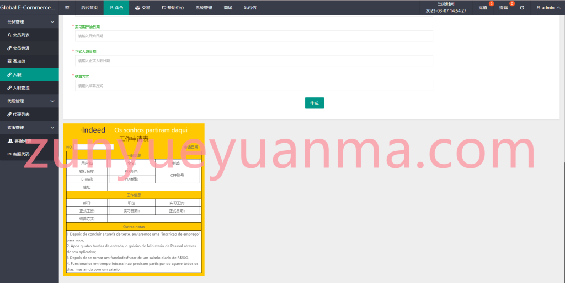Click the '银行名称:' table cell

[87, 171]
